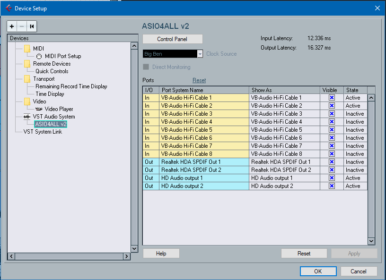Click devices tree scroll left arrow
The width and height of the screenshot is (386, 280).
(x=11, y=256)
